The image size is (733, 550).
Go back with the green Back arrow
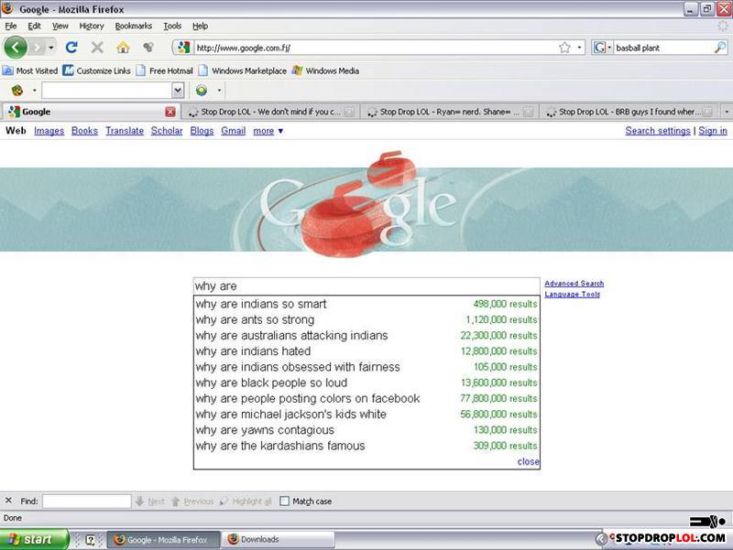16,48
